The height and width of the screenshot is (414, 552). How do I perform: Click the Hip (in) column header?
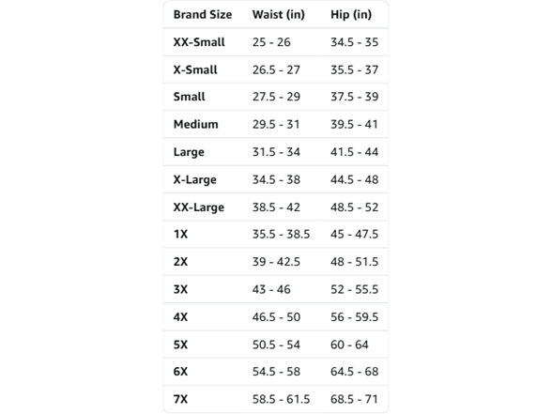(351, 14)
